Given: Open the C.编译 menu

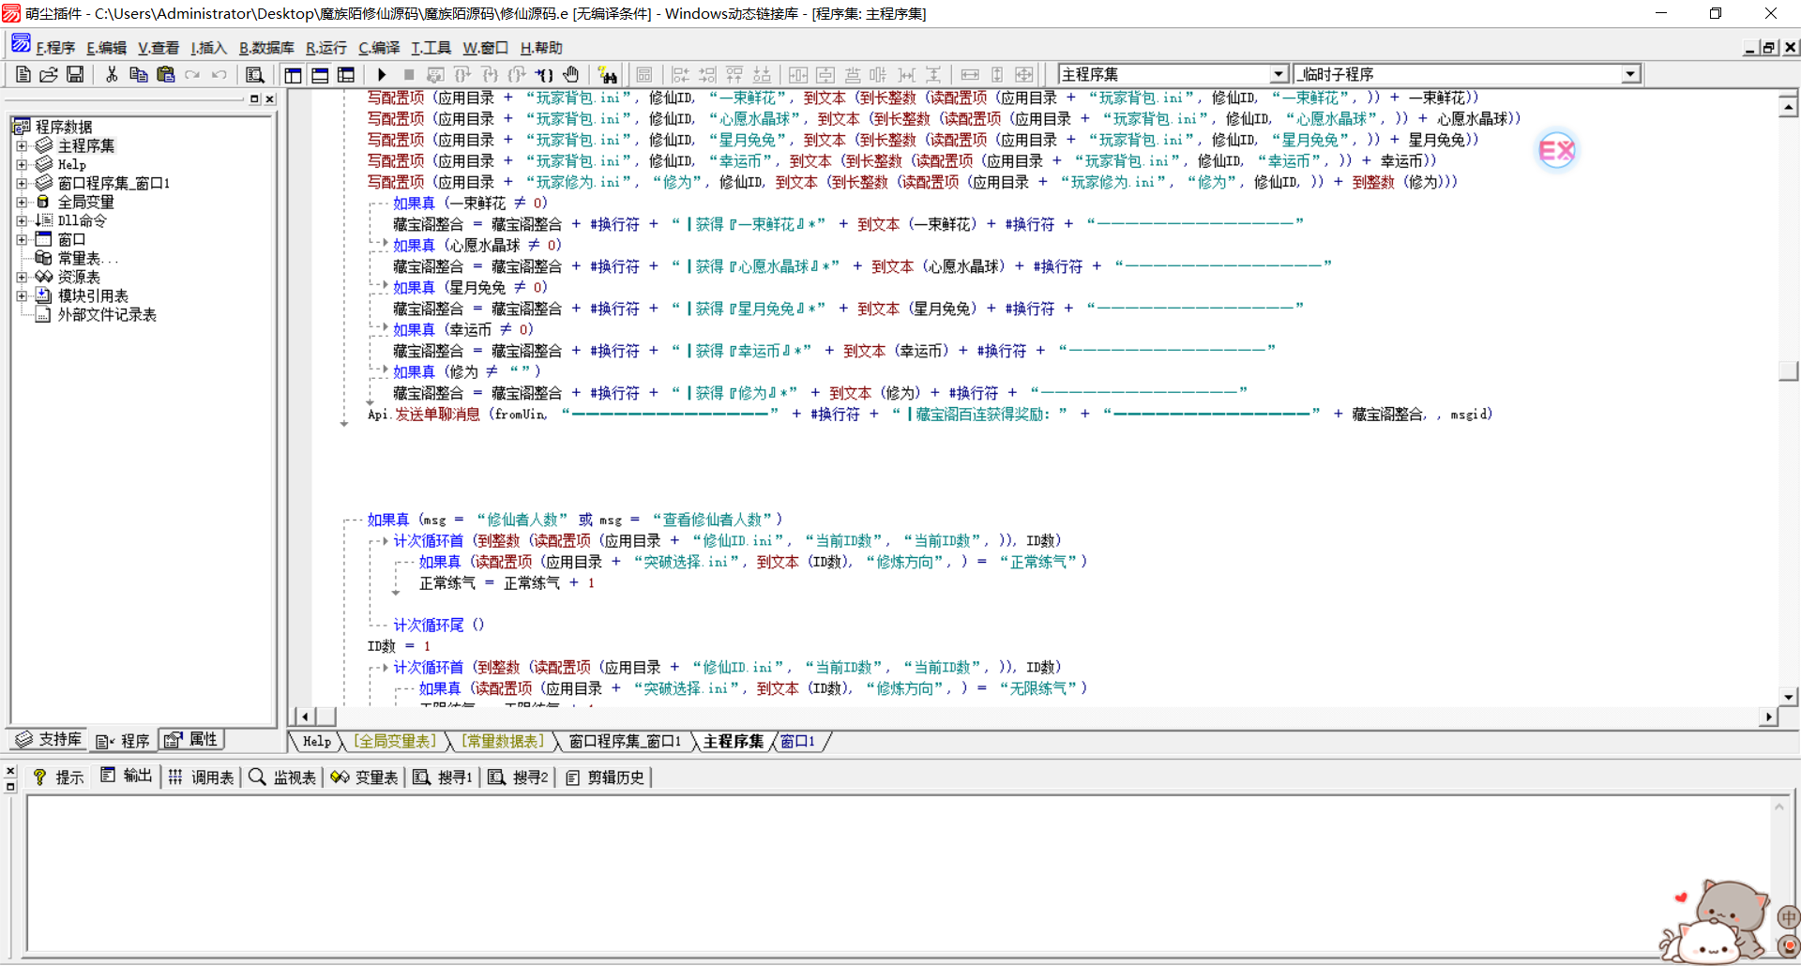Looking at the screenshot, I should [378, 48].
